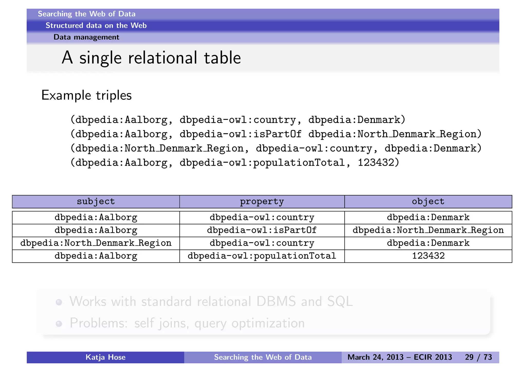526x372 pixels.
Task: Select first row subject cell dbpedia:Aalborg
Action: 96,218
